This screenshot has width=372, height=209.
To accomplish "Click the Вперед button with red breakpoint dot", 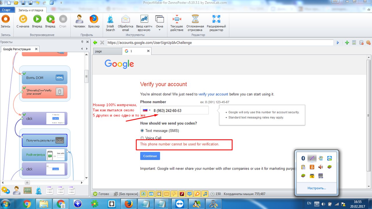I will tap(50, 22).
